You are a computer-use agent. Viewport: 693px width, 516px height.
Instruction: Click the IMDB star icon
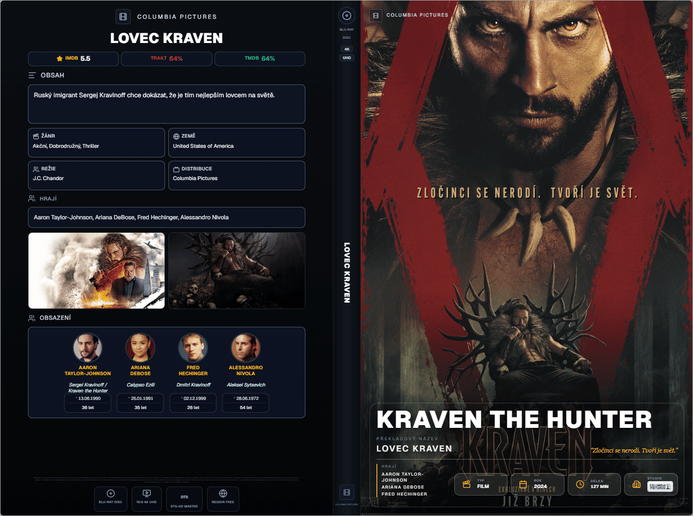click(60, 59)
